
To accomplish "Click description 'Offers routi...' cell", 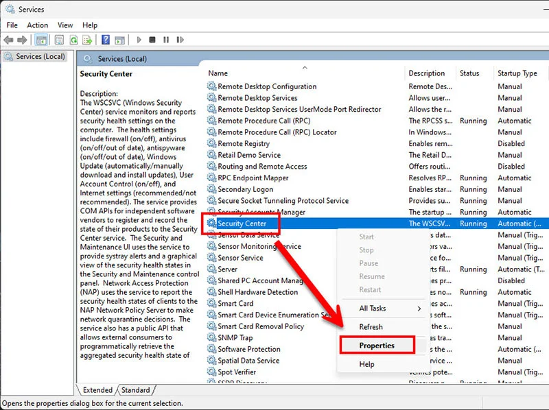I will click(x=430, y=166).
